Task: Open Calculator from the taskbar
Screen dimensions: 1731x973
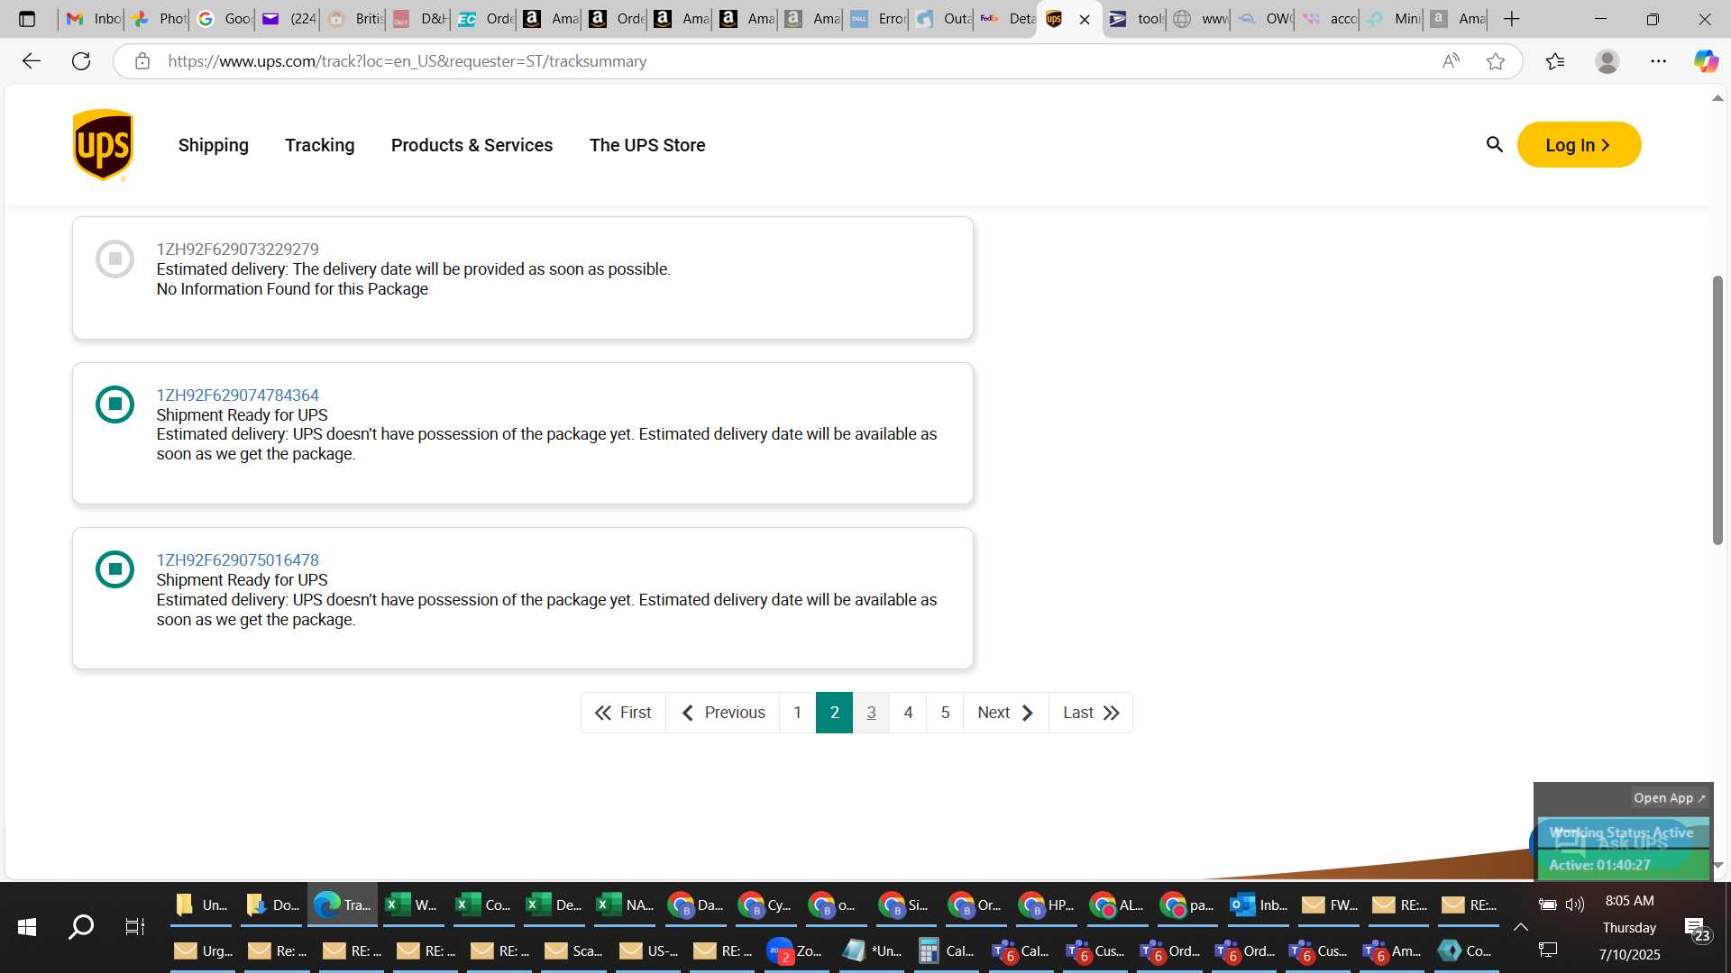Action: (x=946, y=950)
